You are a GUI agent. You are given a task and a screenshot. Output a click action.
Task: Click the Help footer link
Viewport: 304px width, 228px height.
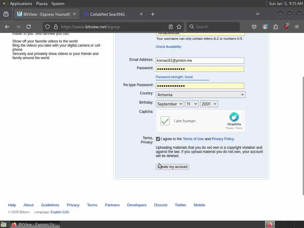(12, 205)
